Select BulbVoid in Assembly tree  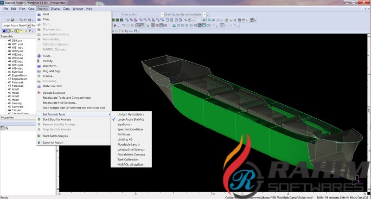point(17,72)
